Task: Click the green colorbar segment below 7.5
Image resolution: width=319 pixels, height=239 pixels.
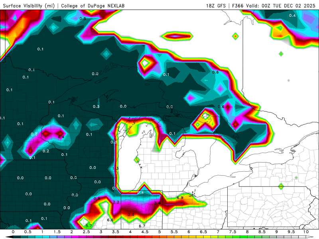Action: pyautogui.click(x=236, y=237)
